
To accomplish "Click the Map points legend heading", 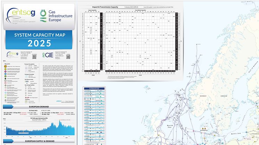I will pyautogui.click(x=7, y=64).
